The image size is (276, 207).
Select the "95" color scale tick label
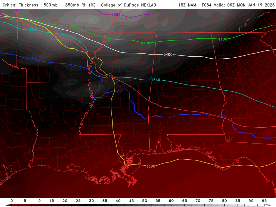pos(264,201)
